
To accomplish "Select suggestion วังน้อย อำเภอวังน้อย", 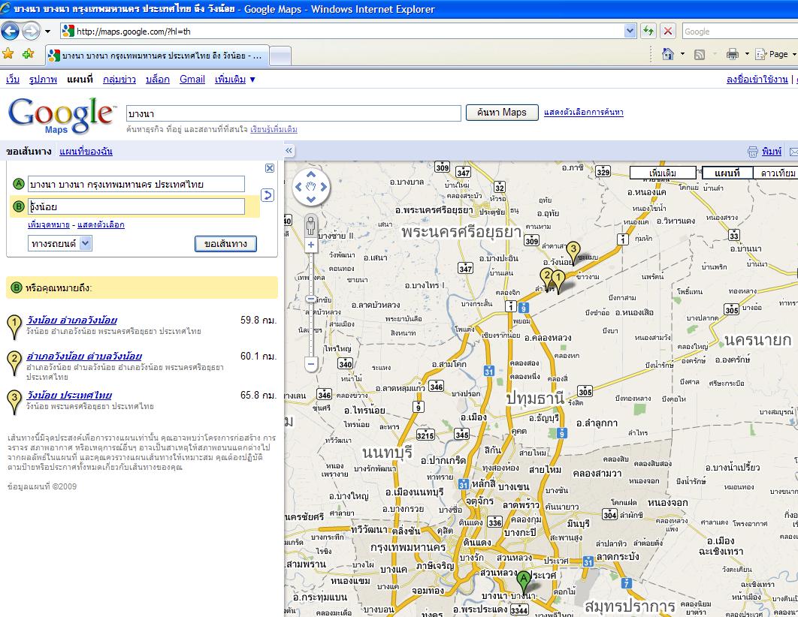I will (71, 321).
